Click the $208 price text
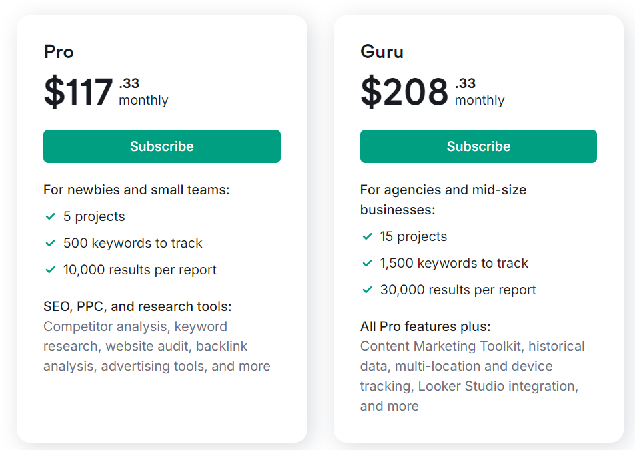Viewport: 635px width, 450px height. 396,92
